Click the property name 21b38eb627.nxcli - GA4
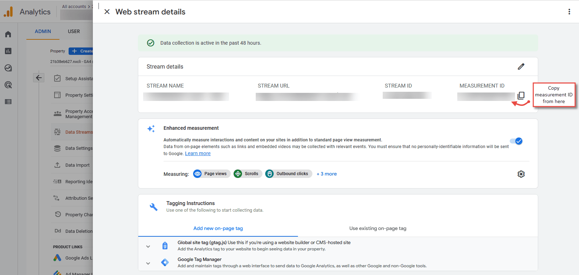Image resolution: width=579 pixels, height=275 pixels. coord(71,62)
